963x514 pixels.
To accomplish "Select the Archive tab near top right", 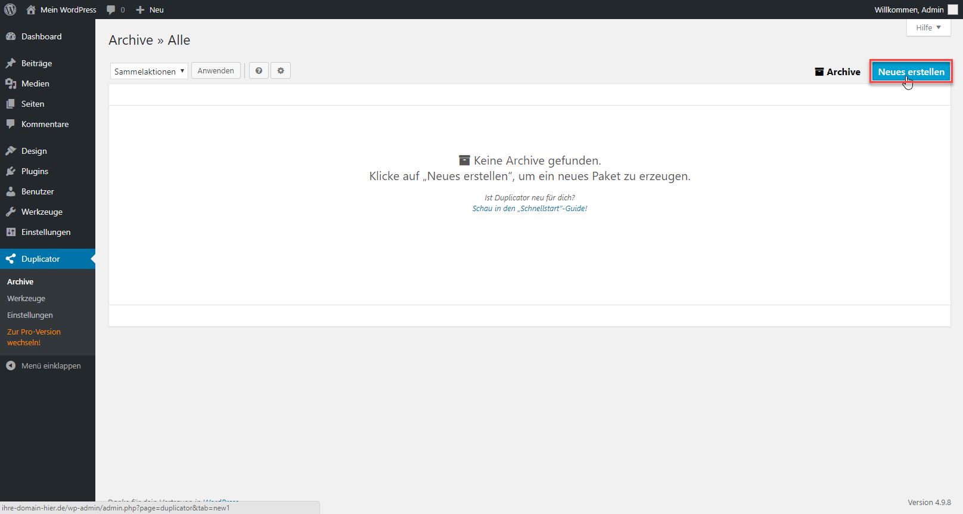I will point(837,72).
